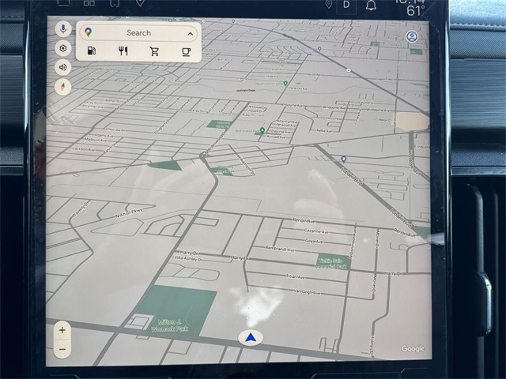
Task: Zoom out with the minus button
Action: pyautogui.click(x=62, y=348)
